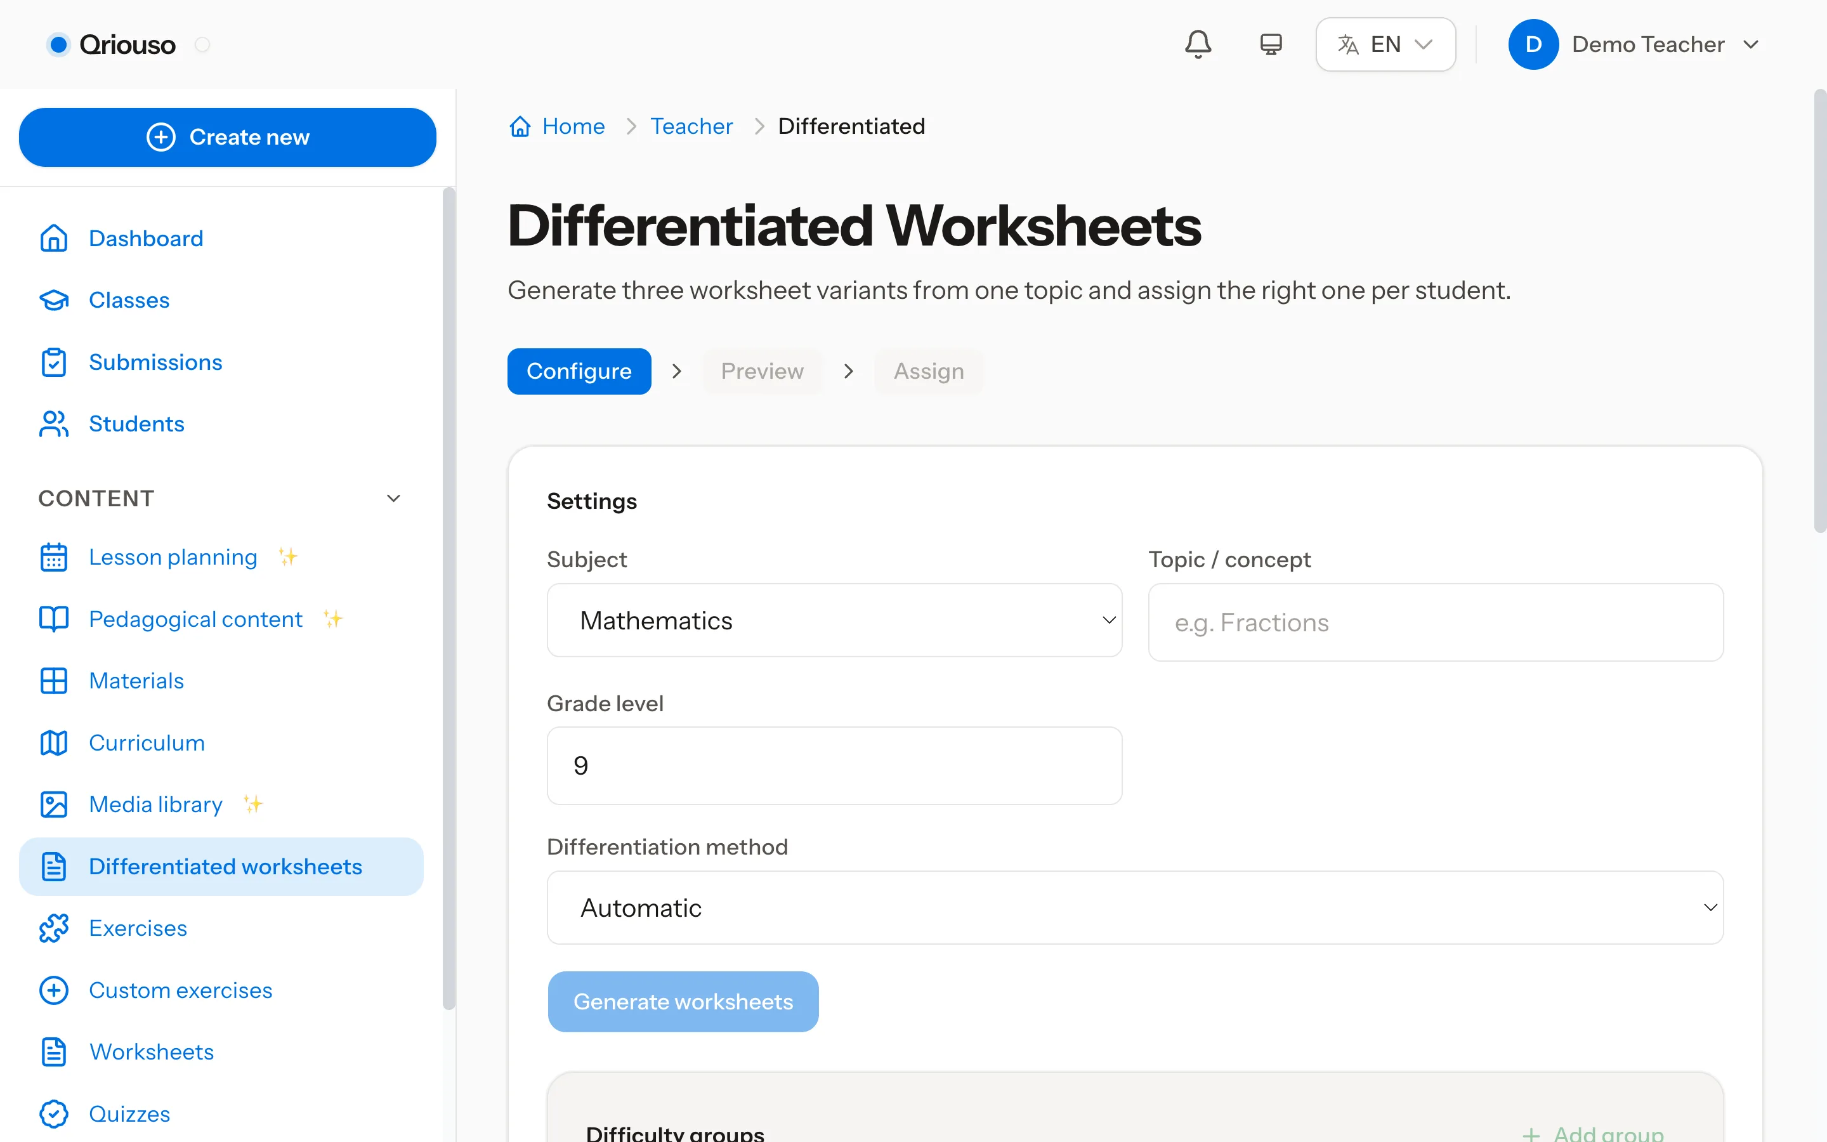Click the Curriculum map icon
Screen dimensions: 1827x1142
53,742
